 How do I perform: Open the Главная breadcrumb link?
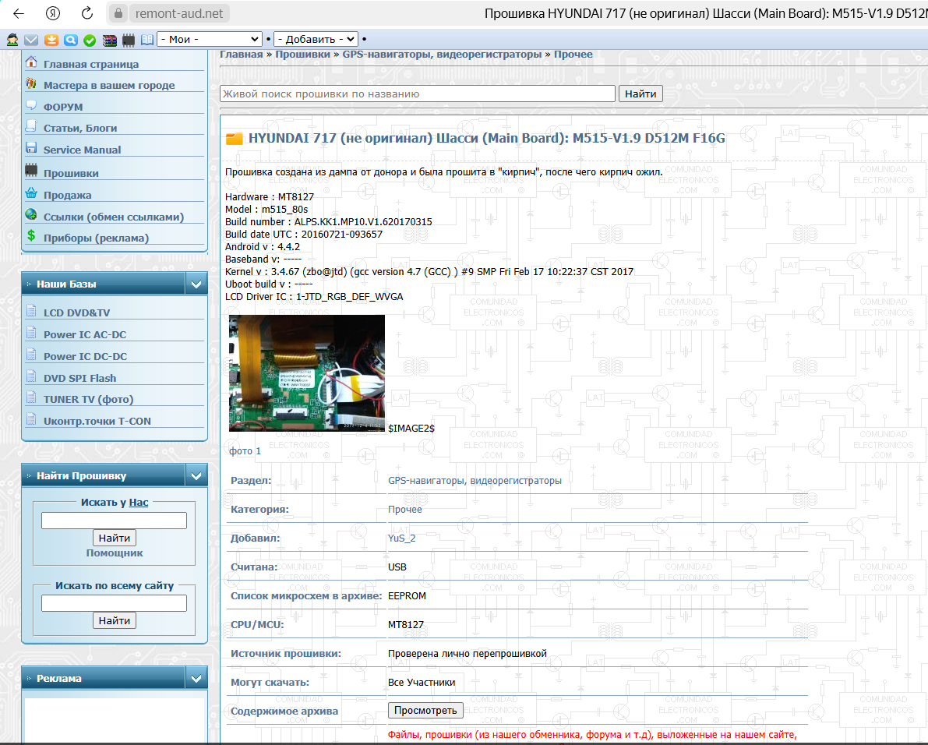(x=241, y=55)
